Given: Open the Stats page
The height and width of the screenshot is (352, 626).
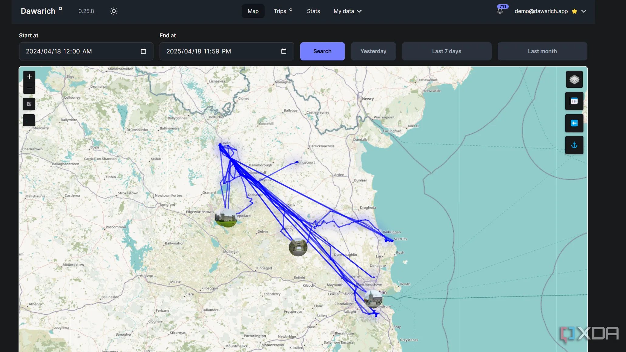Looking at the screenshot, I should click(313, 11).
